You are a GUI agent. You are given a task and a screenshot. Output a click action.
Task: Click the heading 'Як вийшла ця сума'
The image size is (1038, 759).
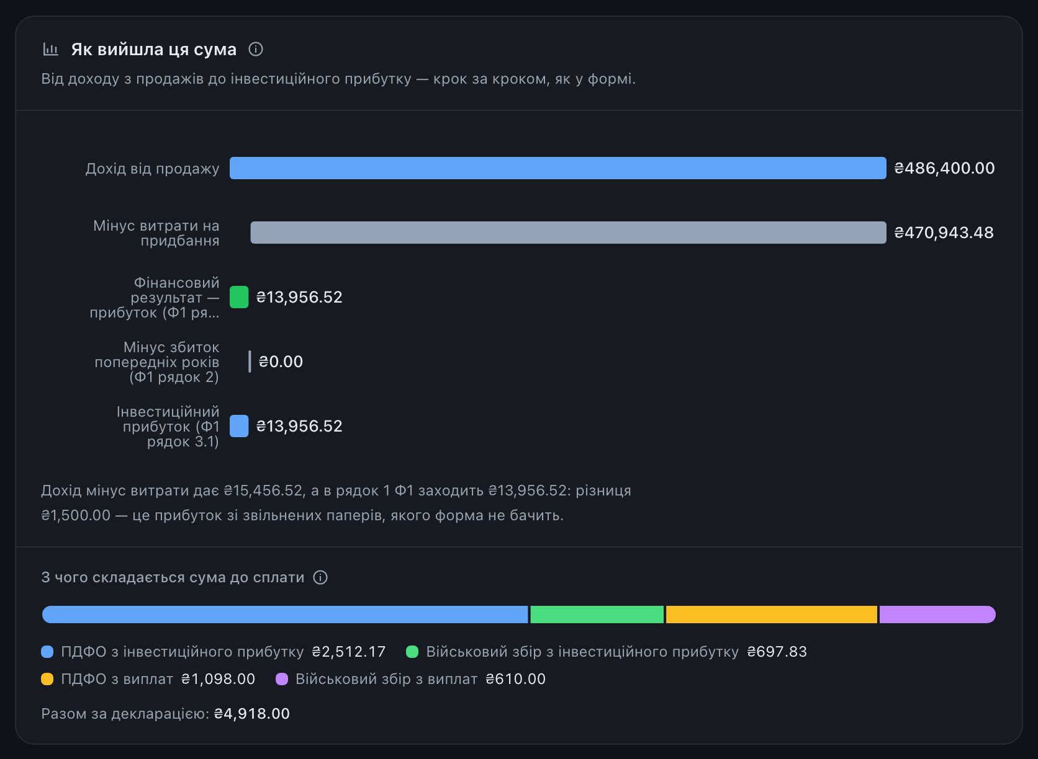[154, 49]
